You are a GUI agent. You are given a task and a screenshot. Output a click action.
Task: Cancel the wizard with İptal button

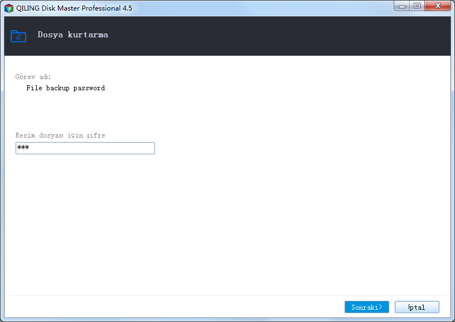click(x=417, y=307)
